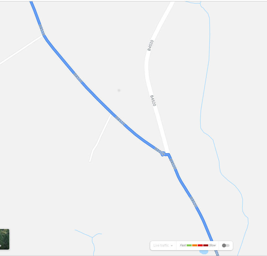Click the lower white B4520 road label
The image size is (267, 256).
153,100
